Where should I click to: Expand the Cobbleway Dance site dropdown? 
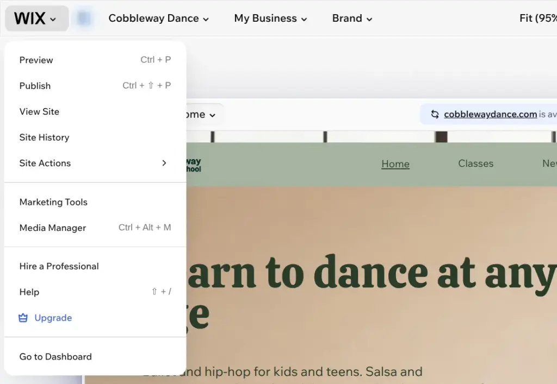pyautogui.click(x=158, y=18)
